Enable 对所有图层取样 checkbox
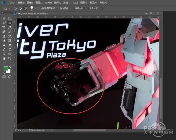The height and width of the screenshot is (140, 176). pos(39,9)
